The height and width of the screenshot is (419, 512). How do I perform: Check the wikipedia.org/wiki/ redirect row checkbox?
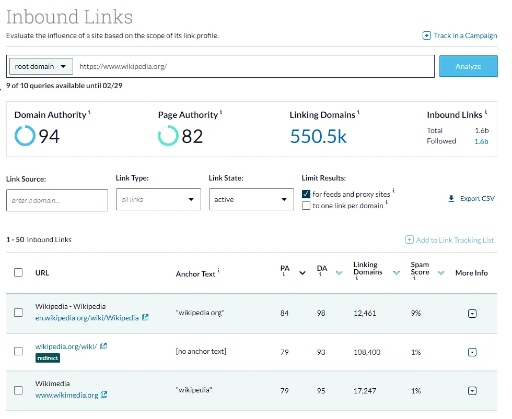point(18,351)
